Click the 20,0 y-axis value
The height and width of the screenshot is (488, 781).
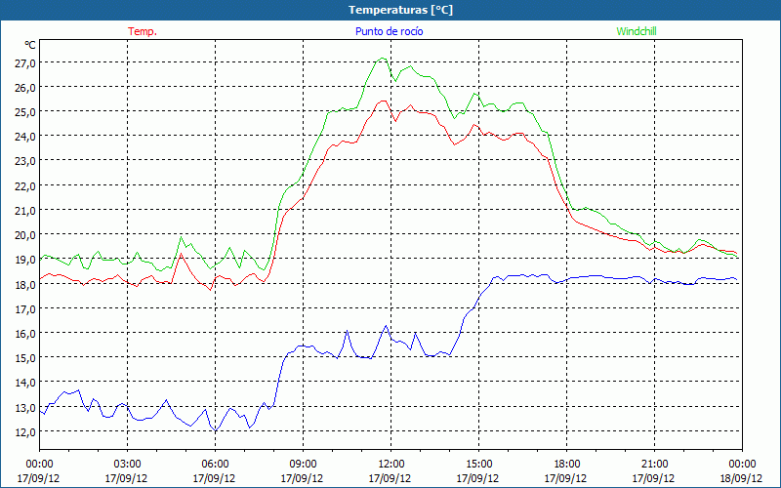pyautogui.click(x=25, y=235)
